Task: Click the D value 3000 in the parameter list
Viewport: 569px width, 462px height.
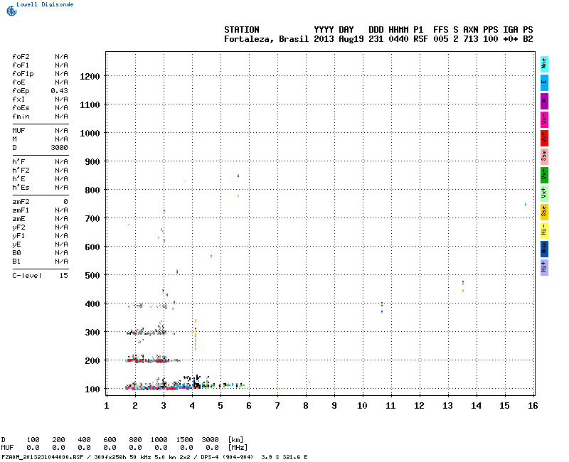Action: point(59,148)
